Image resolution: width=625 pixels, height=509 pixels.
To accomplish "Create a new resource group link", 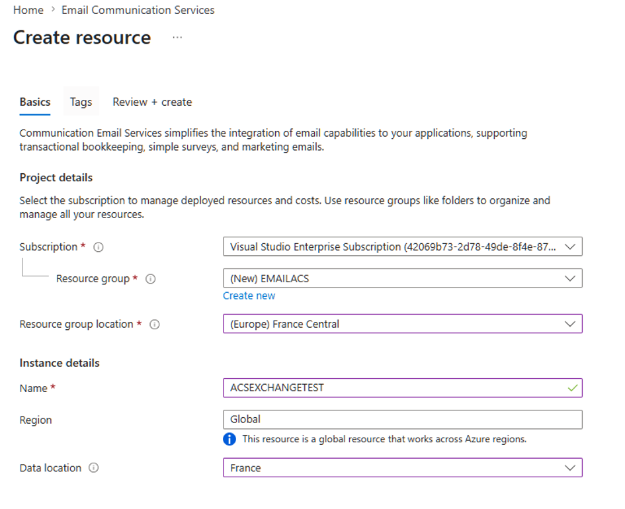I will [249, 296].
